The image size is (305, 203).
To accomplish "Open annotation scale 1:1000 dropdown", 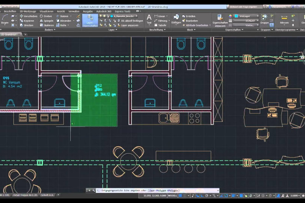I will 295,196.
